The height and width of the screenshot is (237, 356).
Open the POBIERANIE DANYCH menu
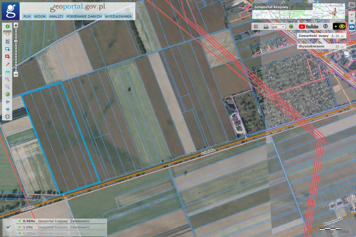(84, 16)
